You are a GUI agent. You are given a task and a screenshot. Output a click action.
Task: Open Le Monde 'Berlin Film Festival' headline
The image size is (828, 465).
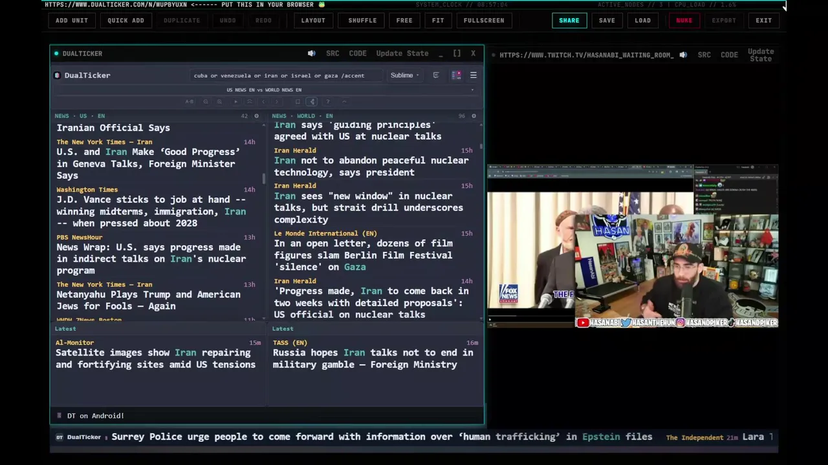click(x=363, y=255)
